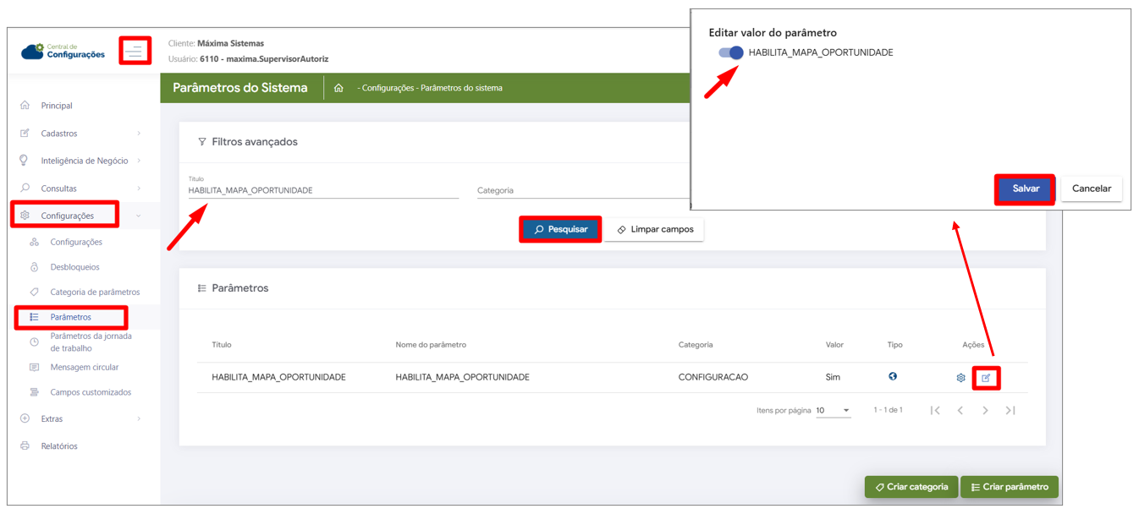Image resolution: width=1139 pixels, height=514 pixels.
Task: Toggle HABILITA_MAPA_OPORTUNIDADE switch off
Action: point(731,52)
